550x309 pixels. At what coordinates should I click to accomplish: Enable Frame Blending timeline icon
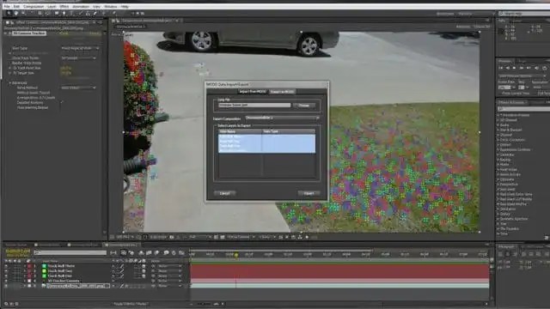pyautogui.click(x=149, y=252)
